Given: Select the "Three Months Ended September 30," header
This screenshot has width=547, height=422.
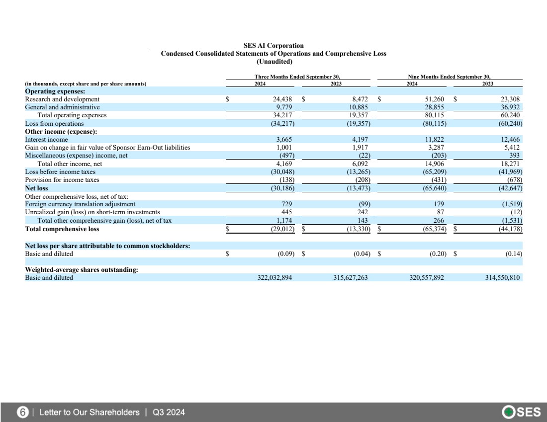Looking at the screenshot, I should point(297,77).
